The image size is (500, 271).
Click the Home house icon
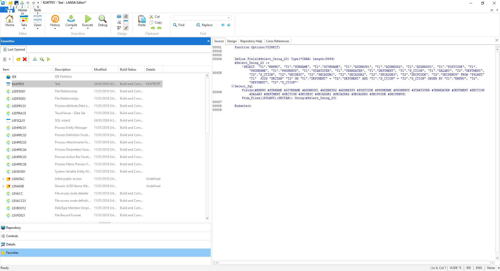pos(10,19)
